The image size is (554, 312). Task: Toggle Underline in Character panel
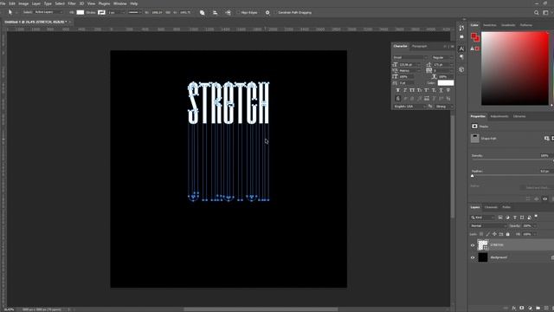[x=441, y=90]
